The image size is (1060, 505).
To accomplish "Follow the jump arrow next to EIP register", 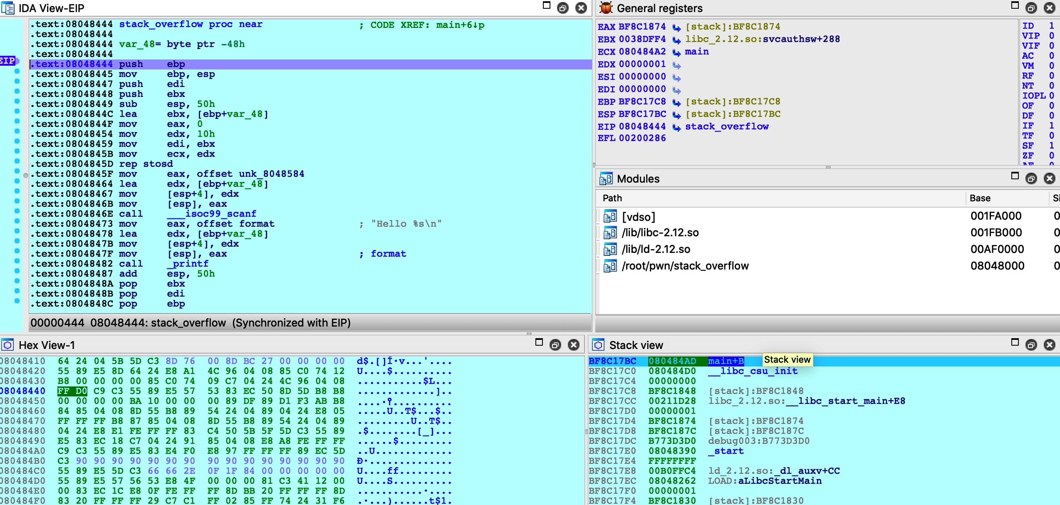I will click(677, 127).
